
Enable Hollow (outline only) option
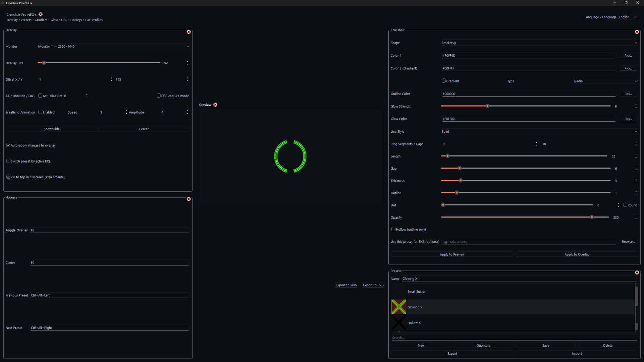coord(393,229)
